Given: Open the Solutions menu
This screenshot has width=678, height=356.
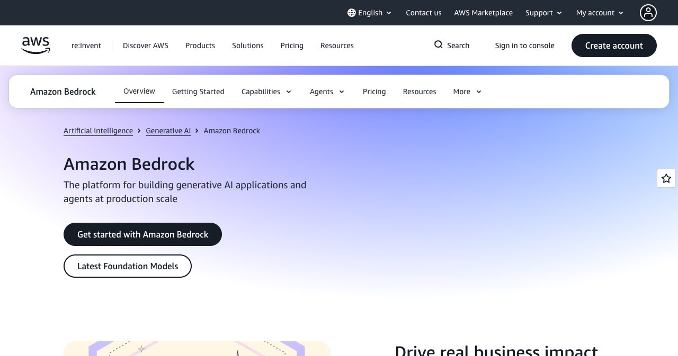Looking at the screenshot, I should 248,45.
